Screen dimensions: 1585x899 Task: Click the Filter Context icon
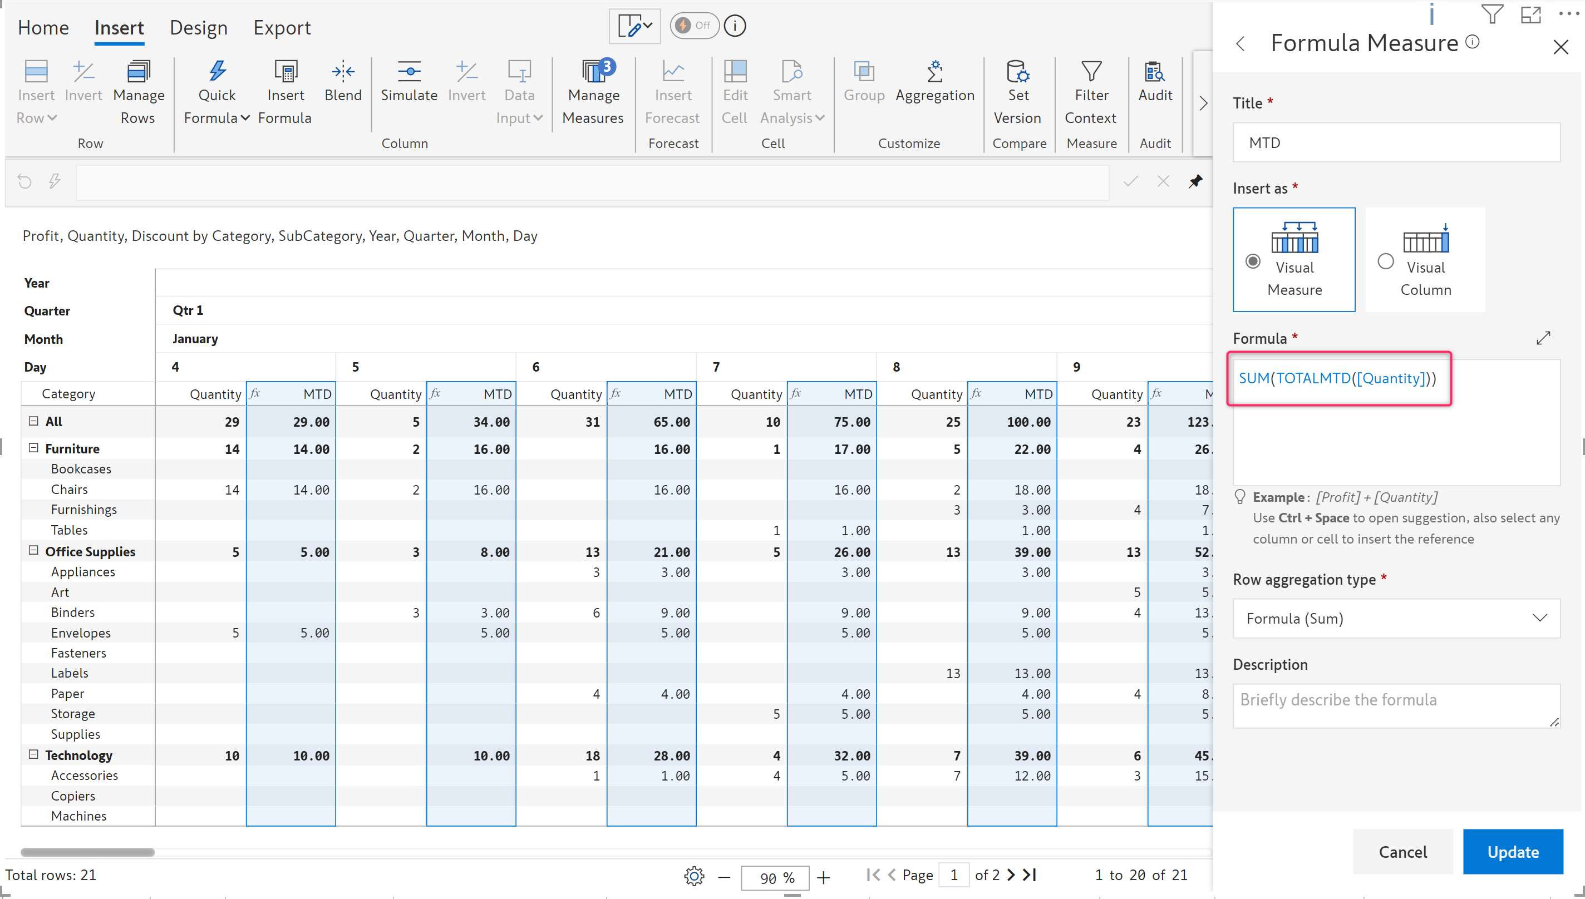1091,73
